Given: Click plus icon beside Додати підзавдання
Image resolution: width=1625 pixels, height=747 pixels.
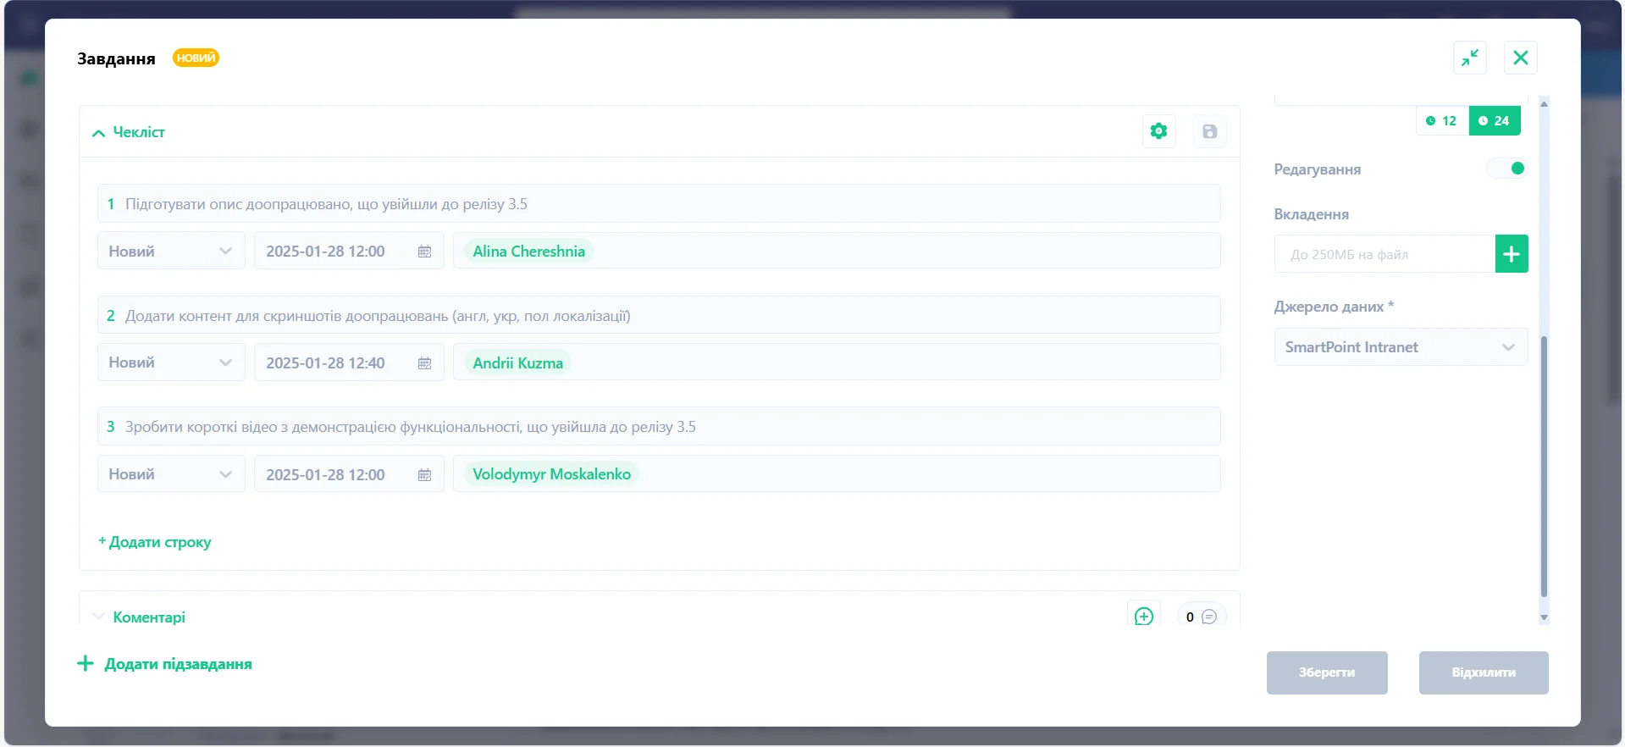Looking at the screenshot, I should point(86,663).
